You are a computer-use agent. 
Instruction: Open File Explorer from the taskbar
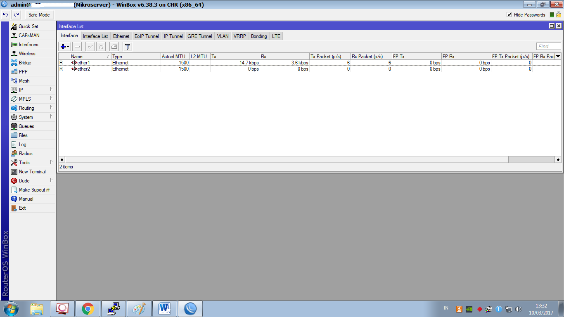coord(37,309)
